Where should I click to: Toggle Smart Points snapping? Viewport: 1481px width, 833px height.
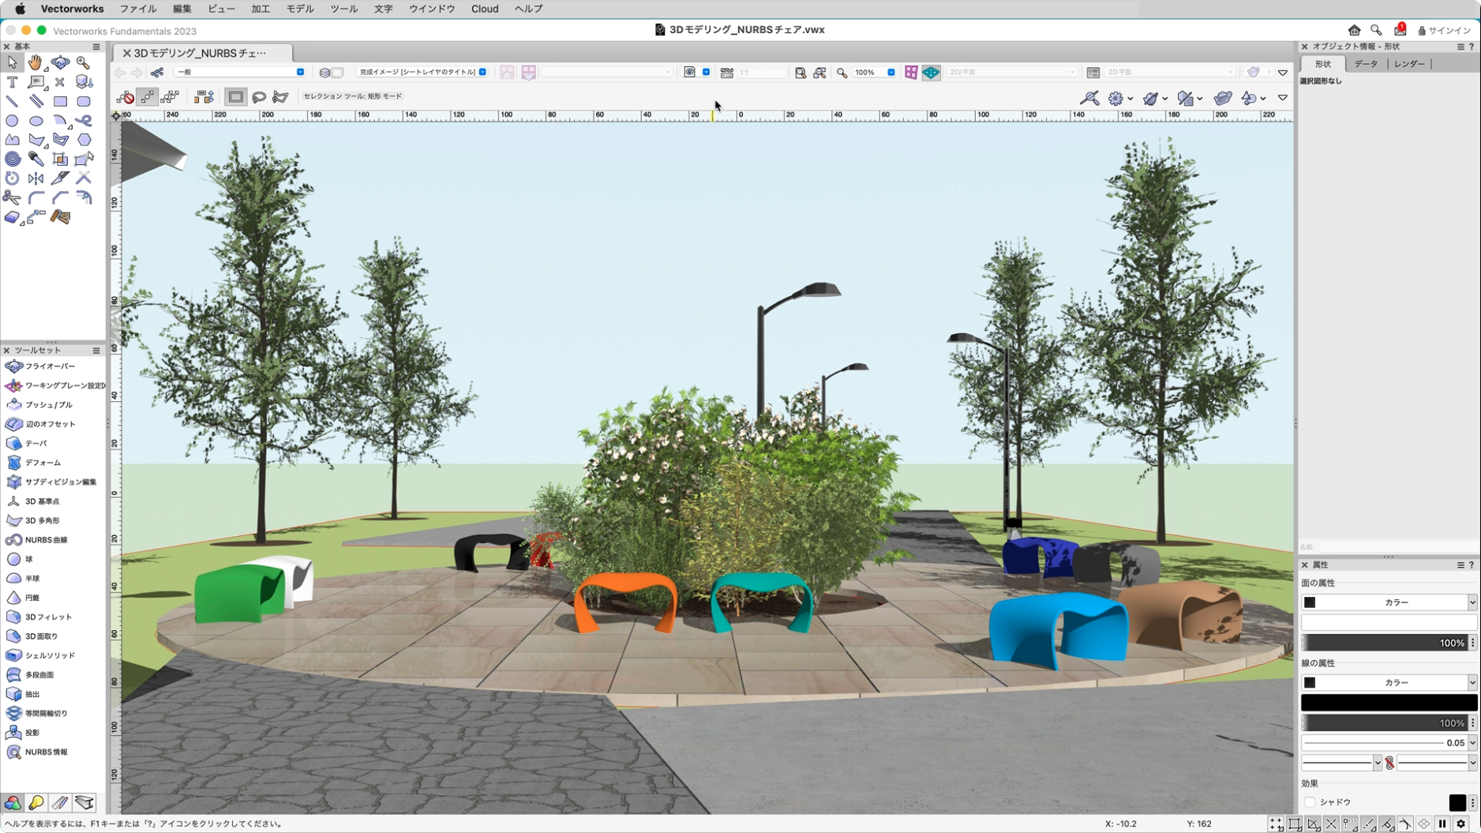pos(1350,824)
